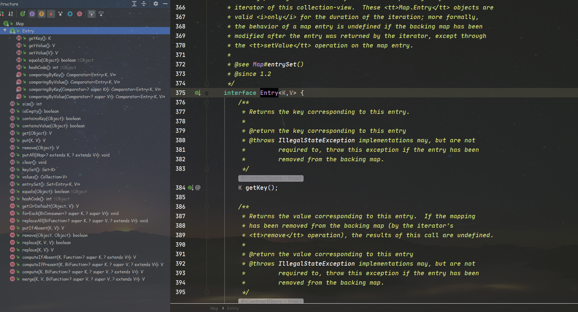Toggle Autoscroll to Source button

(x=92, y=14)
